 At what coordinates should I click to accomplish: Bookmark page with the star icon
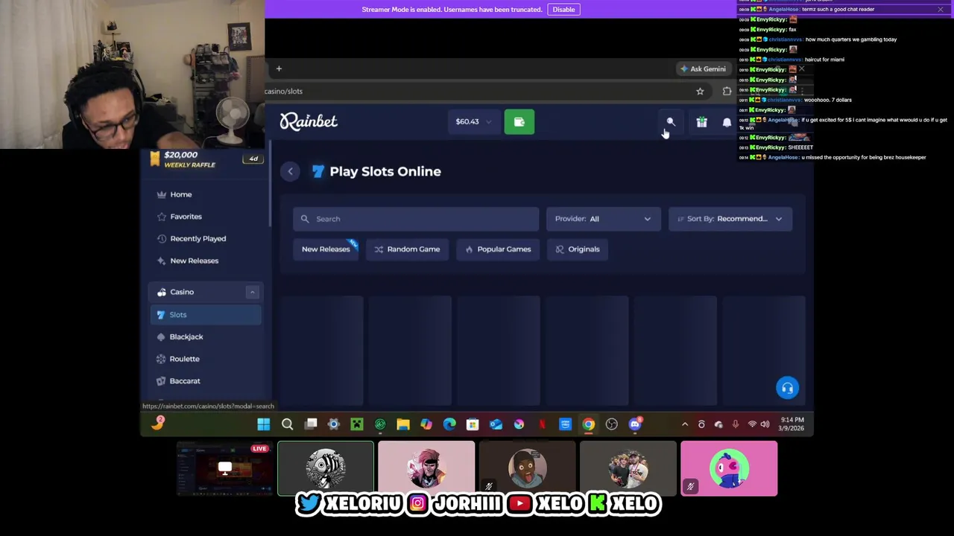[x=700, y=91]
